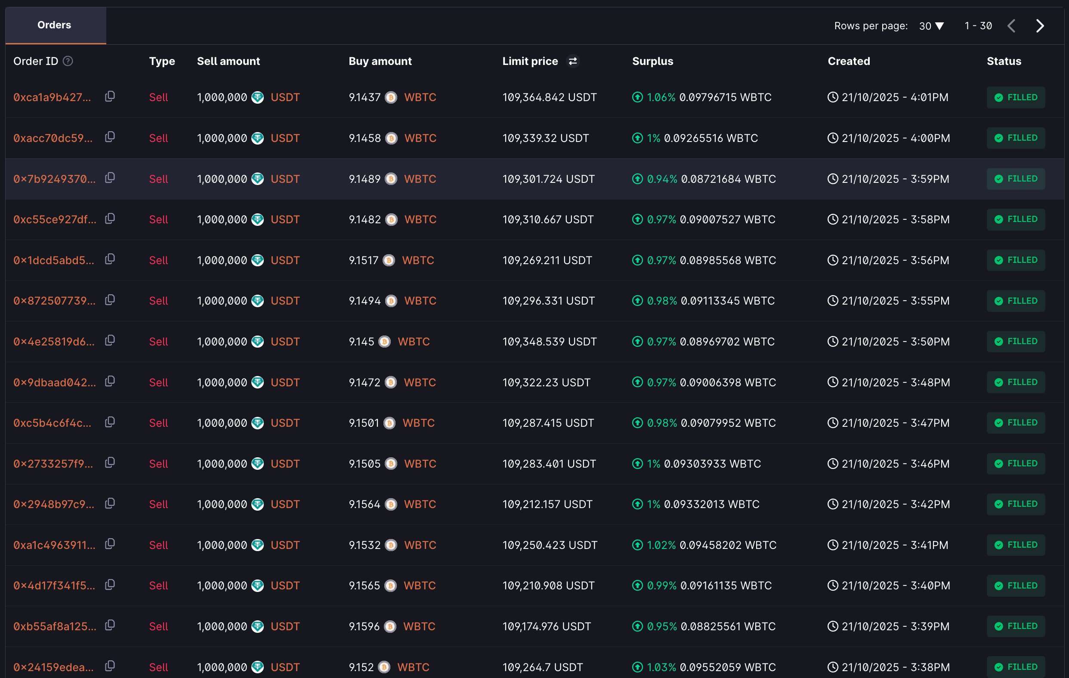Click the Created column header

coord(848,61)
